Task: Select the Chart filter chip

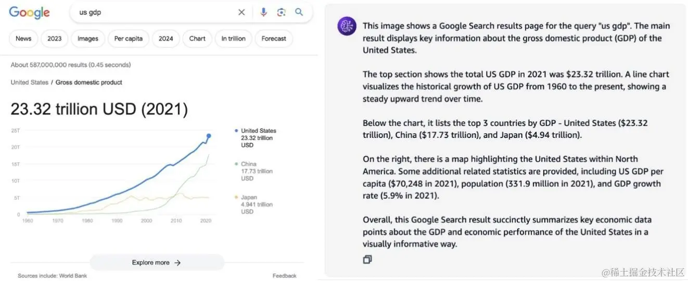Action: (x=197, y=39)
